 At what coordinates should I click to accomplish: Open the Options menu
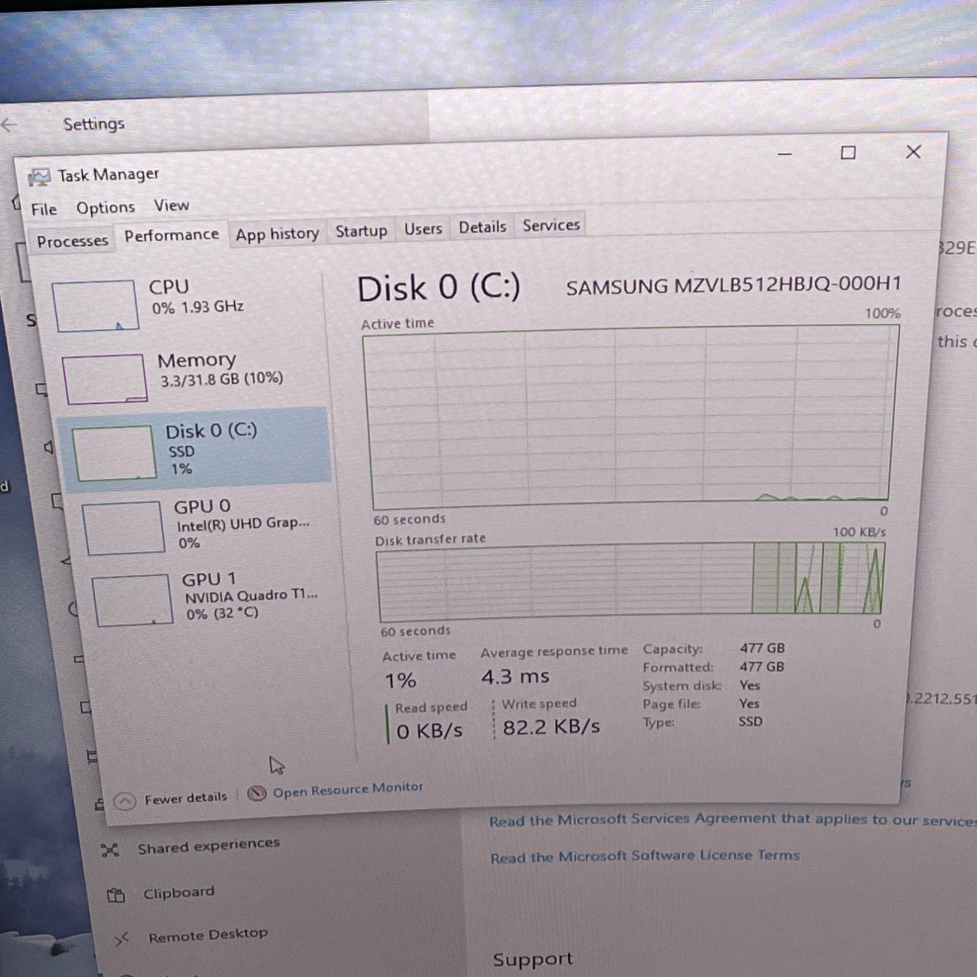pyautogui.click(x=106, y=208)
